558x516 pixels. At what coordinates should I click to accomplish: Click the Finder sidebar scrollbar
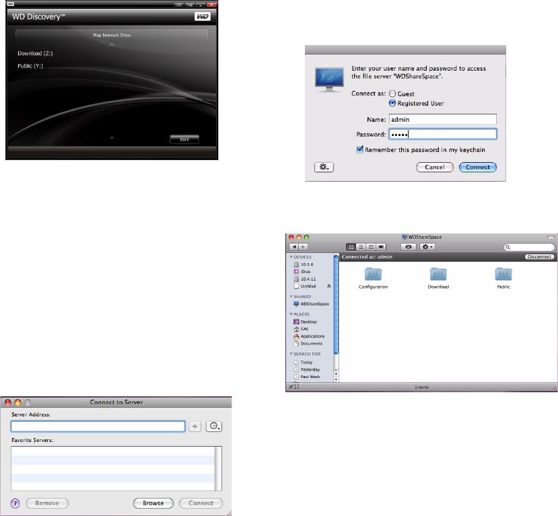click(x=336, y=304)
